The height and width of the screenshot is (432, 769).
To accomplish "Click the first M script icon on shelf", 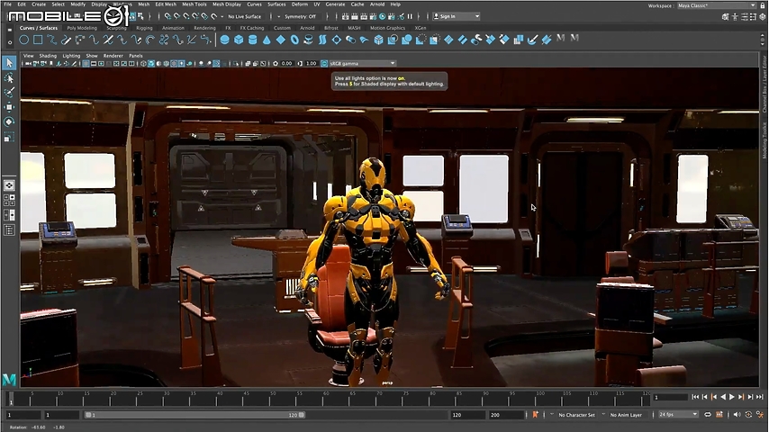I will pos(561,38).
